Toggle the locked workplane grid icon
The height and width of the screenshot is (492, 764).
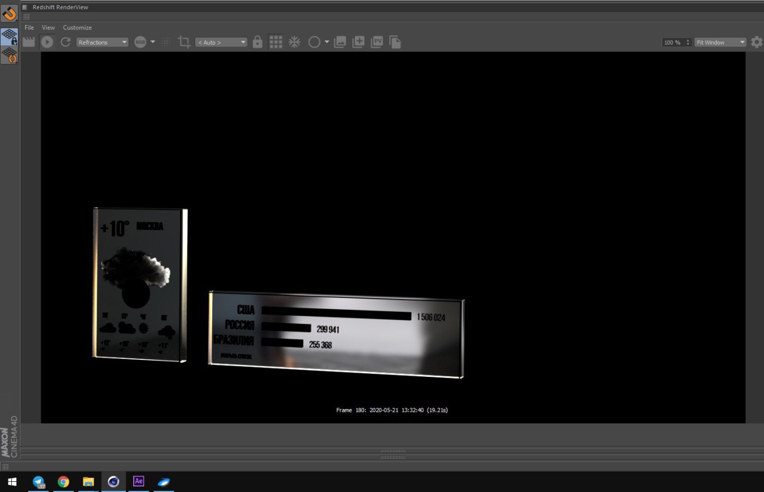(9, 37)
